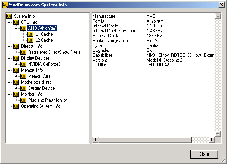Image resolution: width=227 pixels, height=164 pixels.
Task: Select the System Info root label
Action: [x=24, y=16]
